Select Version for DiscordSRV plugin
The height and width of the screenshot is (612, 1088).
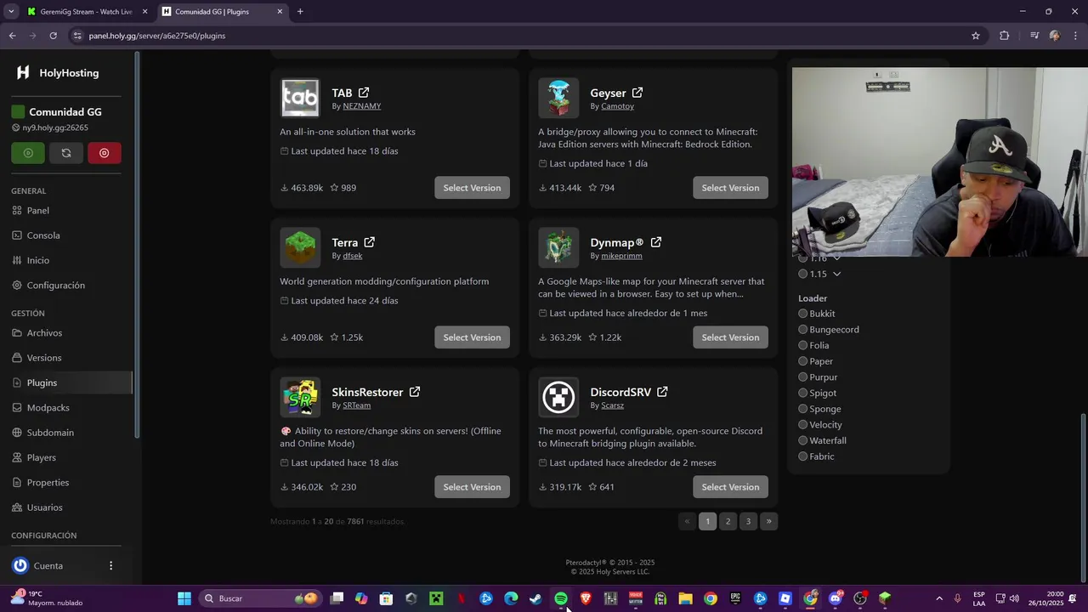730,487
